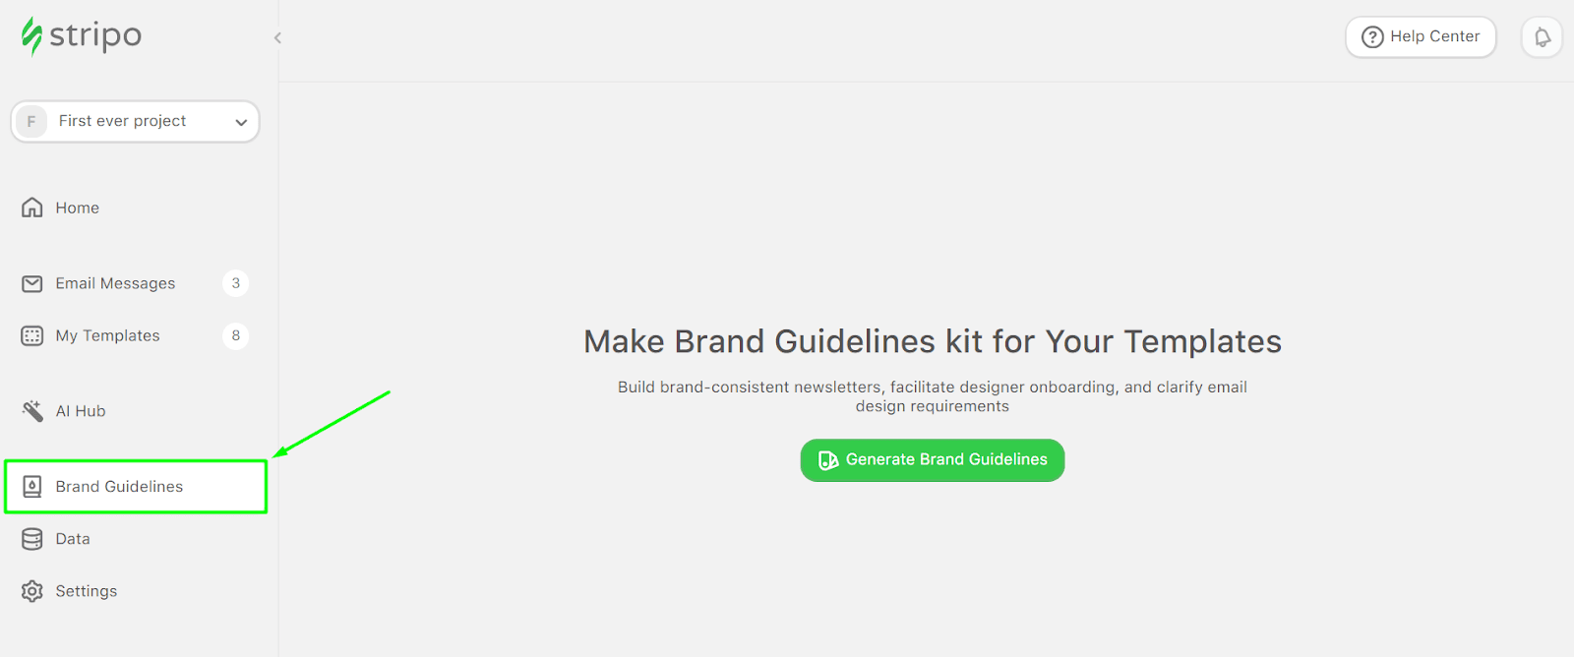Click the Help Center question mark icon

[1371, 36]
